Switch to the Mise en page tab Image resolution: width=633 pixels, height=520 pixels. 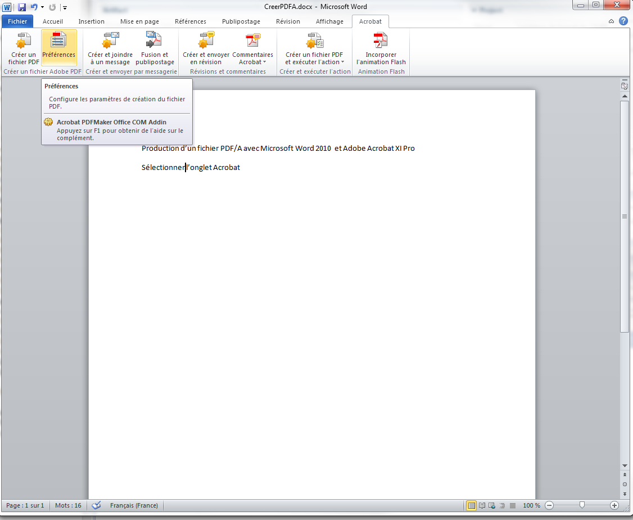139,21
